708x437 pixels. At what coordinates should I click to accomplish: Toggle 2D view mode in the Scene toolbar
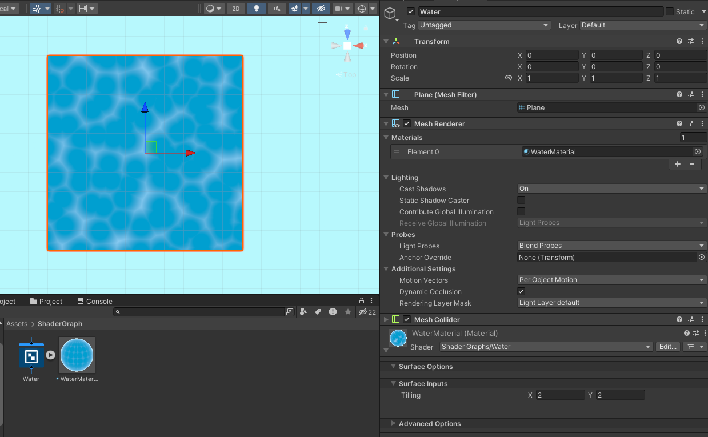pos(235,8)
